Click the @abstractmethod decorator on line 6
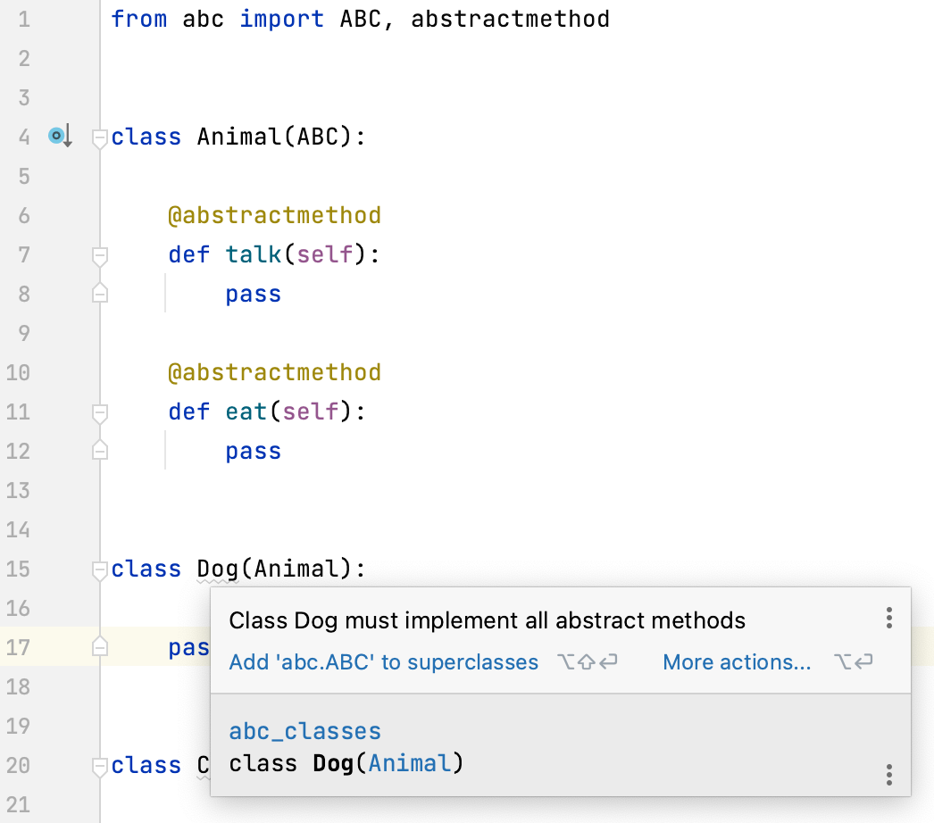The image size is (934, 823). pyautogui.click(x=275, y=215)
